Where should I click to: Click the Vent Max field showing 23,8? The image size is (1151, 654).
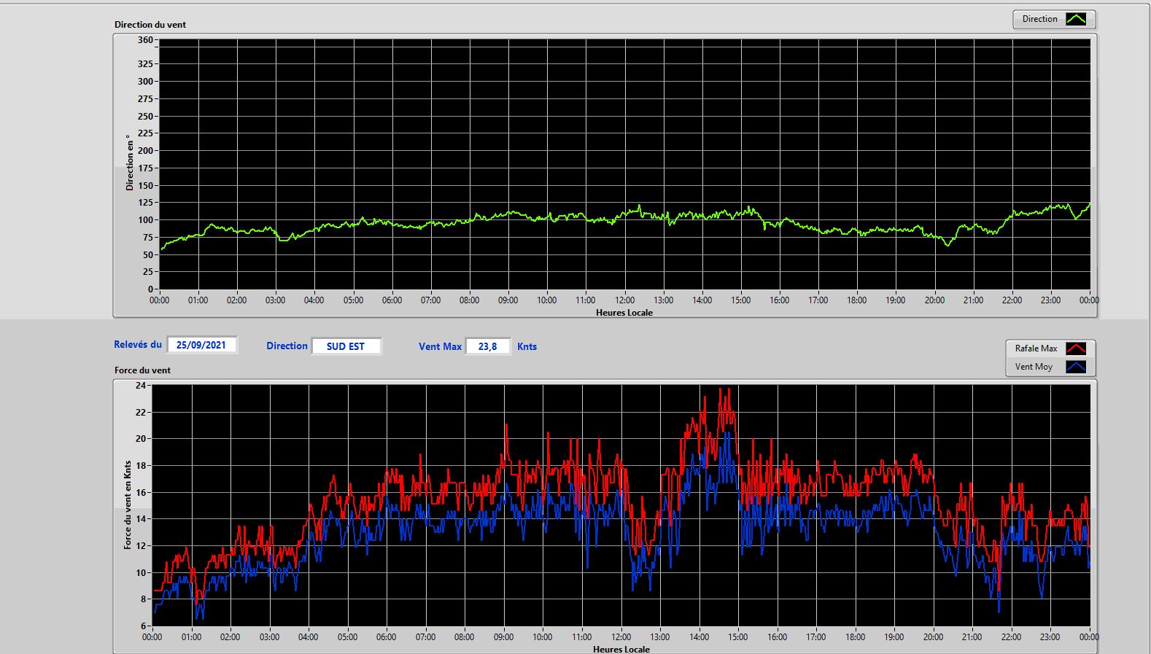click(x=487, y=346)
